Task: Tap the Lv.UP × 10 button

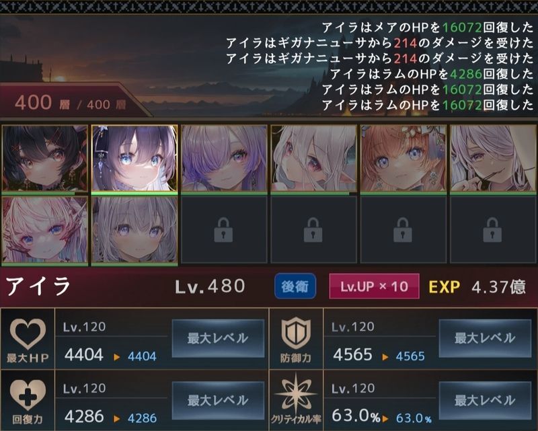Action: click(x=374, y=286)
